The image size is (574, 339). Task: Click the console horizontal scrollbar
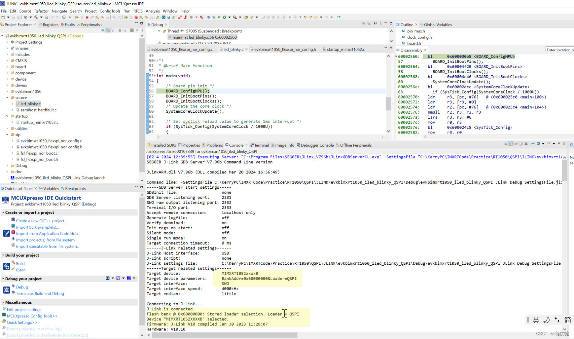(x=225, y=335)
